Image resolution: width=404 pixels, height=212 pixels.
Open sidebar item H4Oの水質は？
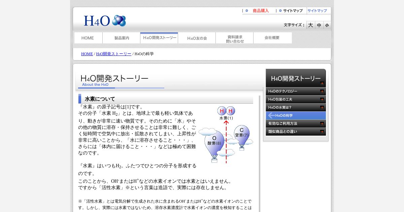(x=296, y=107)
